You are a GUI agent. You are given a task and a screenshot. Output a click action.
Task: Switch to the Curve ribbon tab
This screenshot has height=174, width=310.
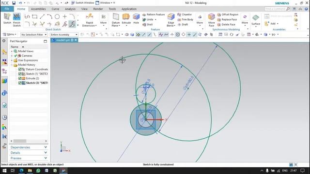(55, 9)
